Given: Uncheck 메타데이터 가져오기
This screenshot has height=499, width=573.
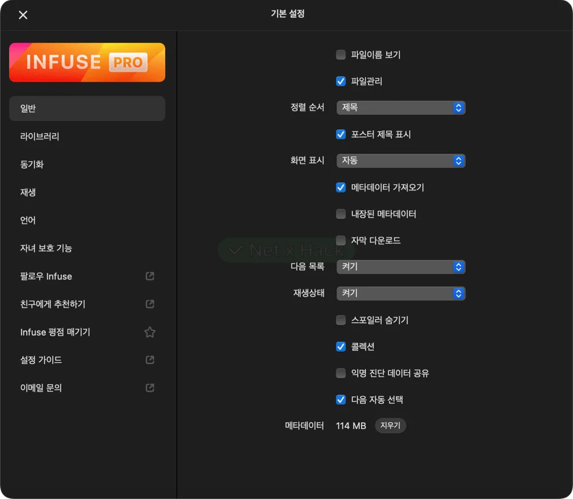Looking at the screenshot, I should point(340,187).
